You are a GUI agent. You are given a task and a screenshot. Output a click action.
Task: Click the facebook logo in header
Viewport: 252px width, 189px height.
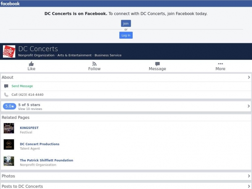10,3
